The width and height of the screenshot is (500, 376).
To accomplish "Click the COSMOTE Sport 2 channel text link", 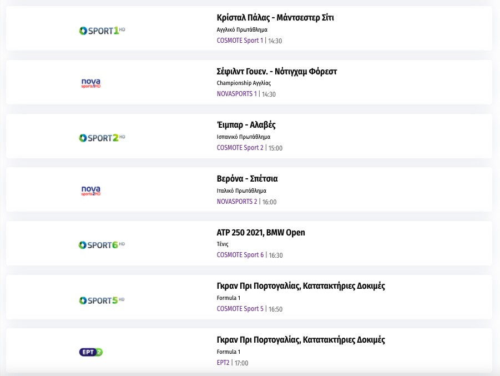I will coord(240,148).
